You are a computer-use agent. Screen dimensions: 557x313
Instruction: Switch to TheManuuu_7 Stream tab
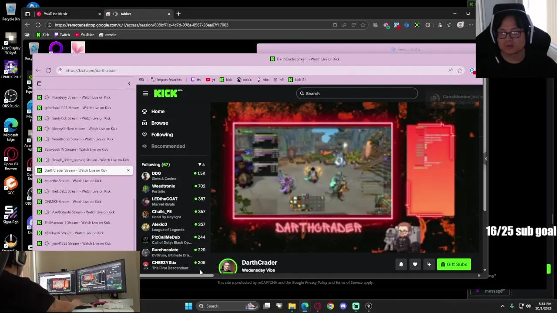coord(83,223)
